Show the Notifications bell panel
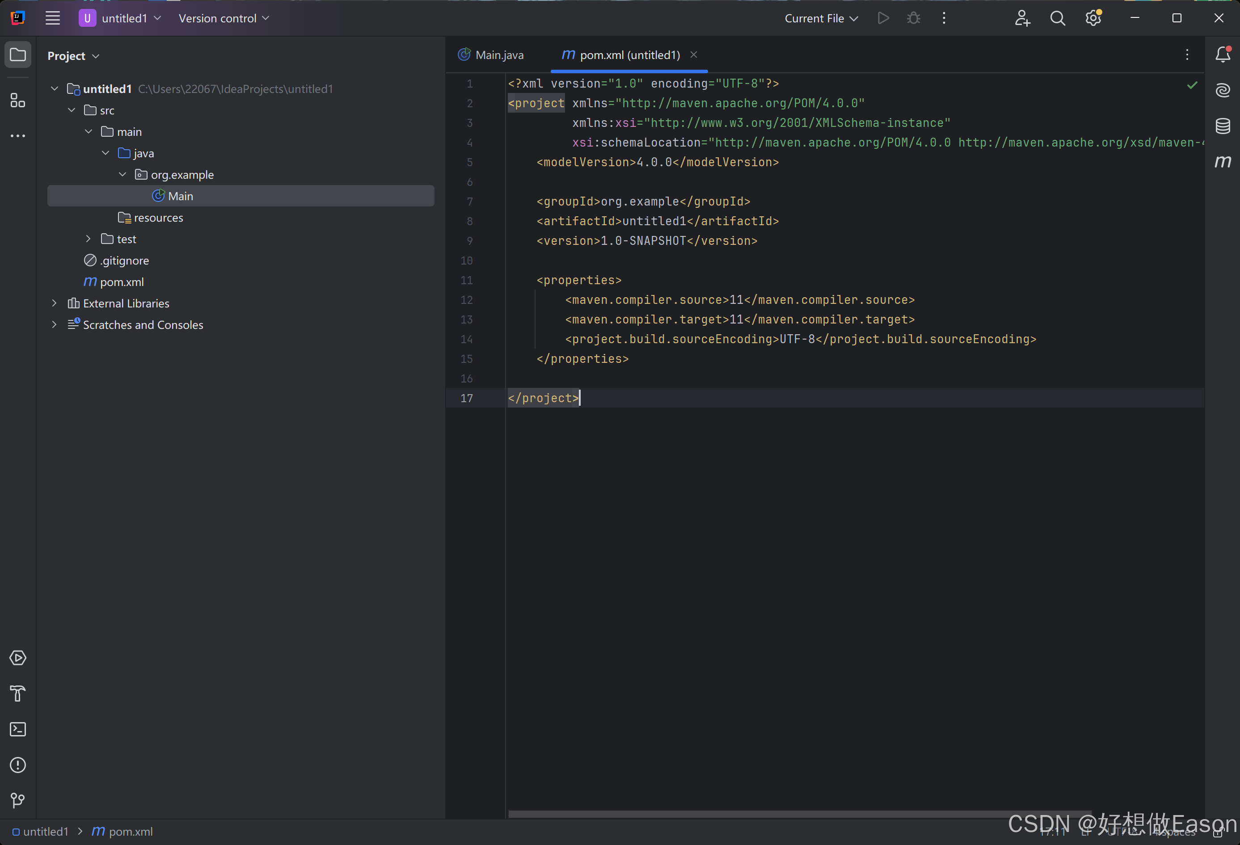The width and height of the screenshot is (1240, 845). pyautogui.click(x=1223, y=55)
